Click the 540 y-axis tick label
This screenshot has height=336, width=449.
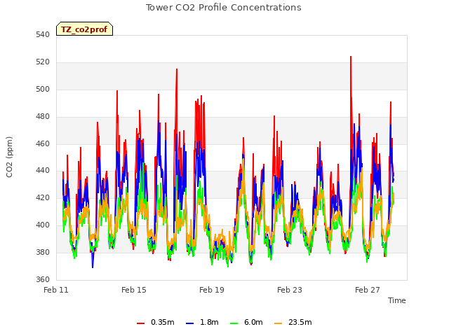[x=43, y=35]
